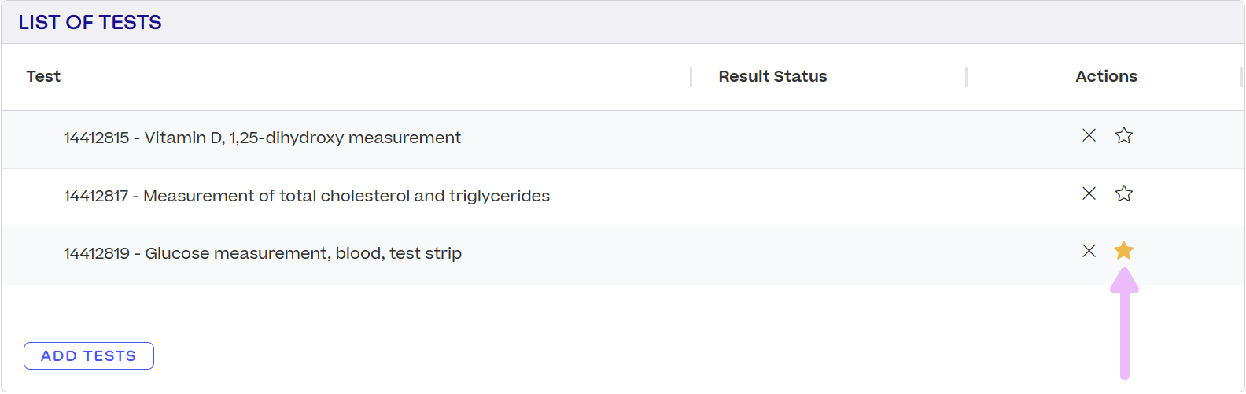The image size is (1246, 394).
Task: Click the empty Result Status cell for Vitamin D
Action: click(x=829, y=138)
